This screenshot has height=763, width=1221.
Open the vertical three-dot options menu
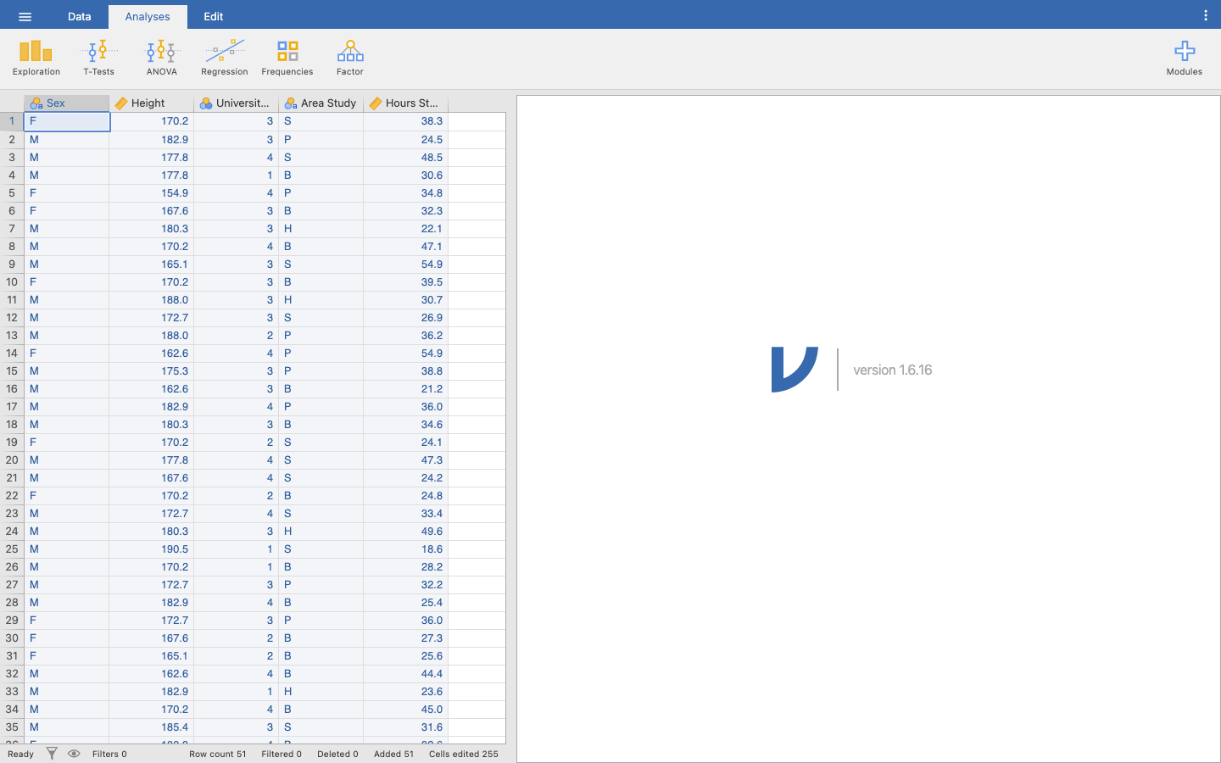coord(1206,16)
